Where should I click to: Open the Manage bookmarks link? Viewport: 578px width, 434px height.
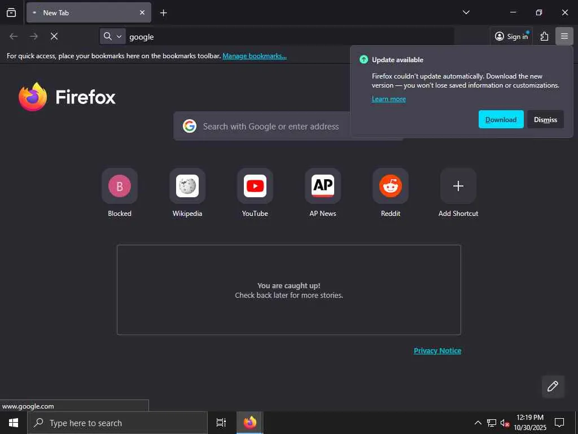[255, 56]
